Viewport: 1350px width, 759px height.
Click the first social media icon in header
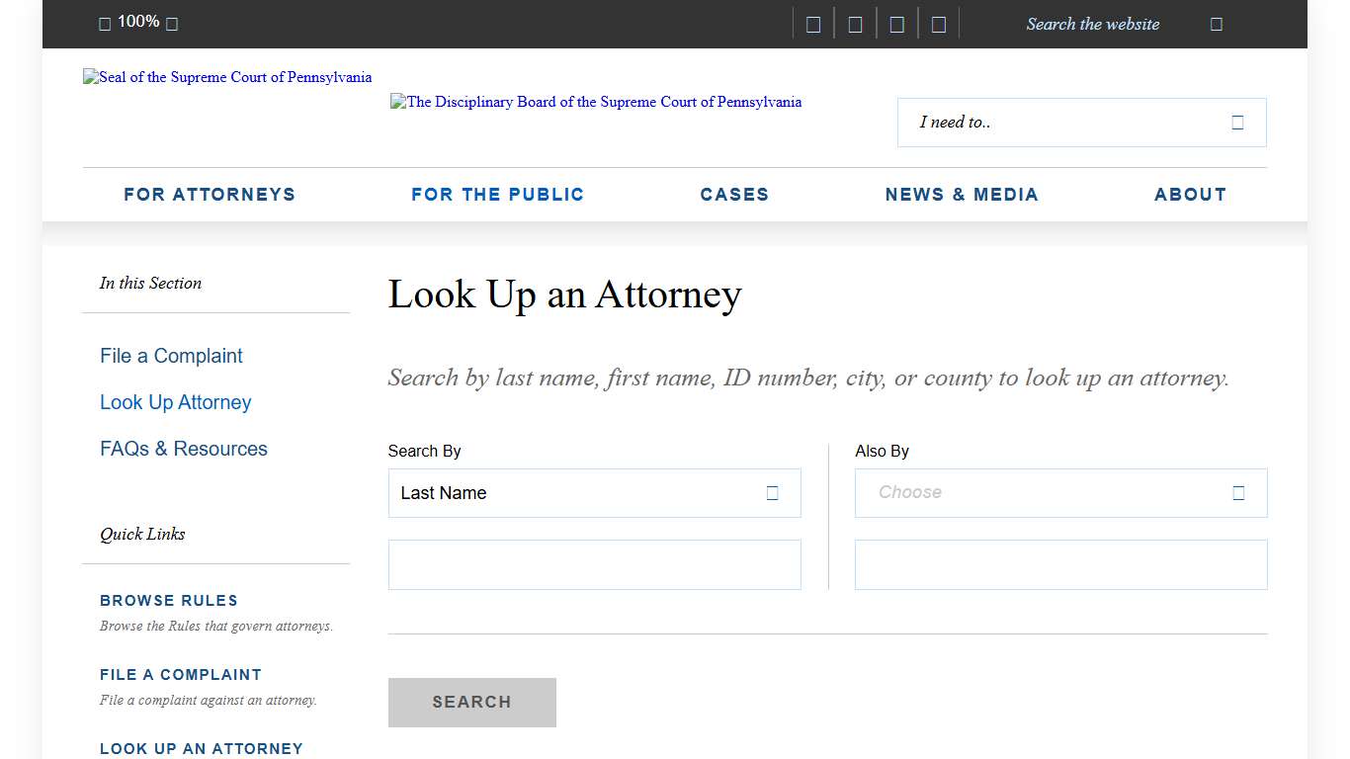tap(812, 23)
